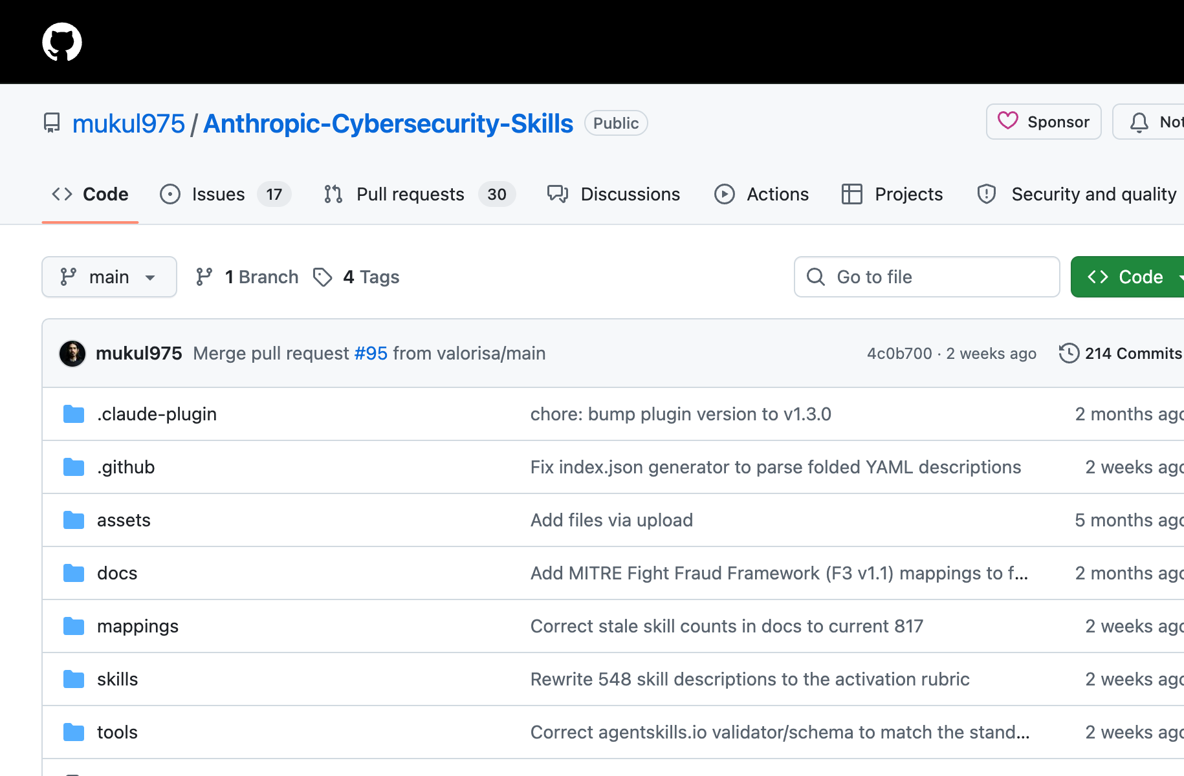The width and height of the screenshot is (1184, 776).
Task: Click the repository icon beside mukul975
Action: click(52, 123)
